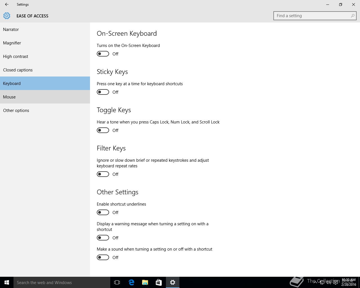Show hidden system tray icons
Viewport: 360px width, 288px height.
point(315,282)
